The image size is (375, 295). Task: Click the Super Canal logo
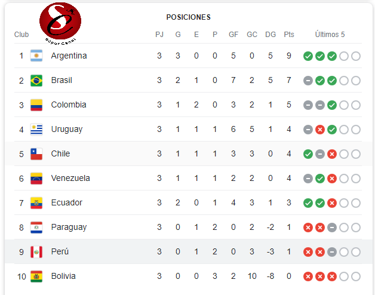(x=59, y=20)
